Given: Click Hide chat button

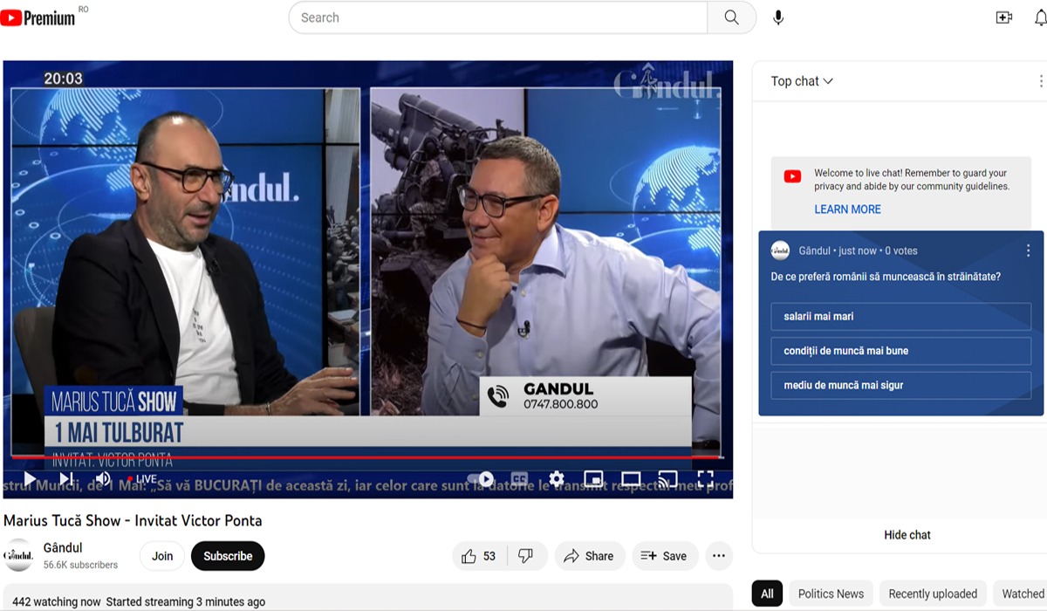Looking at the screenshot, I should coord(907,535).
